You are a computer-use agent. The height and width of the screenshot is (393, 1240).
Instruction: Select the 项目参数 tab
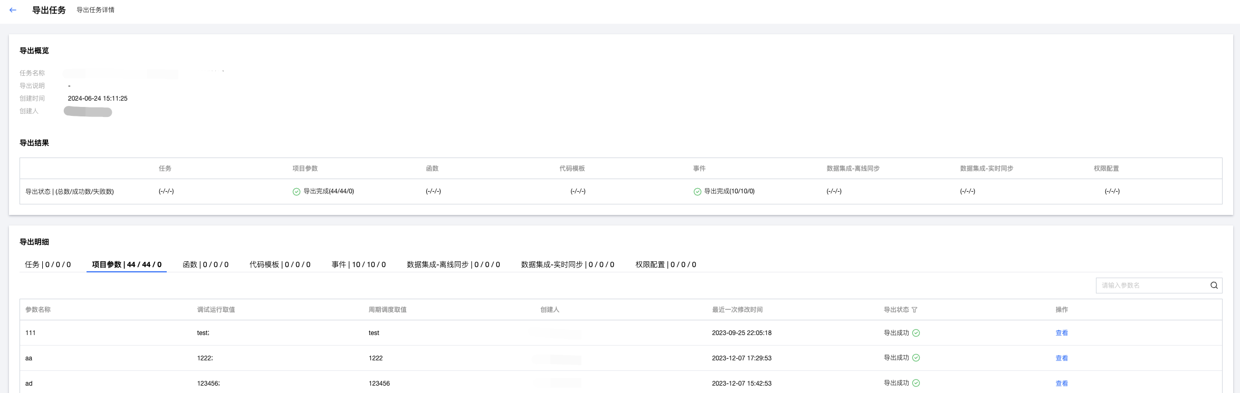[x=127, y=264]
